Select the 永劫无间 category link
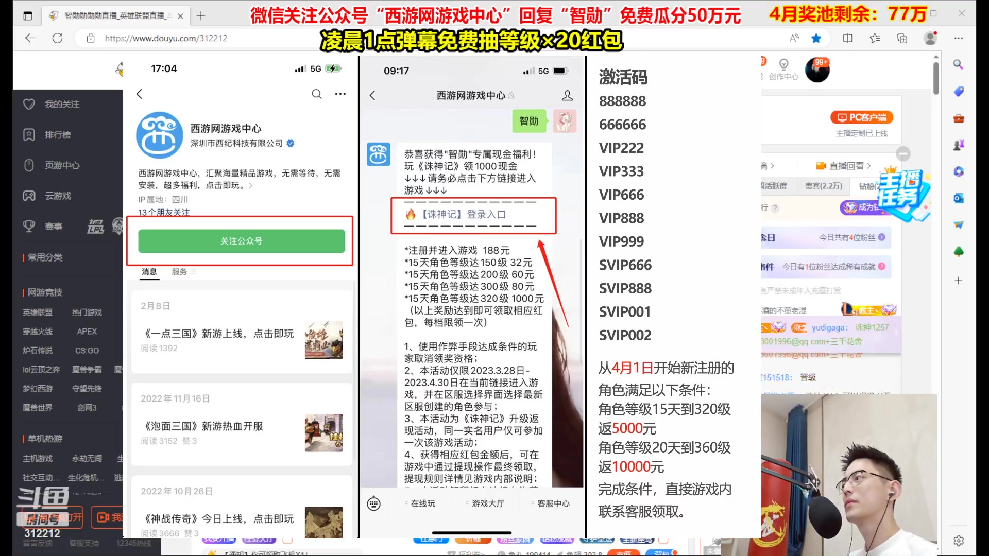The image size is (989, 556). pyautogui.click(x=87, y=459)
